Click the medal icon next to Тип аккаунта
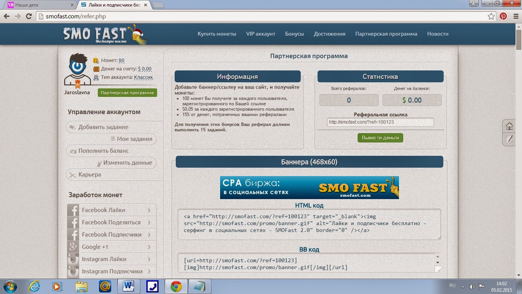 coord(96,77)
